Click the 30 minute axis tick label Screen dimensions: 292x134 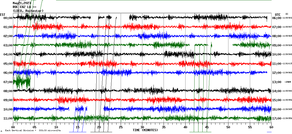click(x=142, y=127)
